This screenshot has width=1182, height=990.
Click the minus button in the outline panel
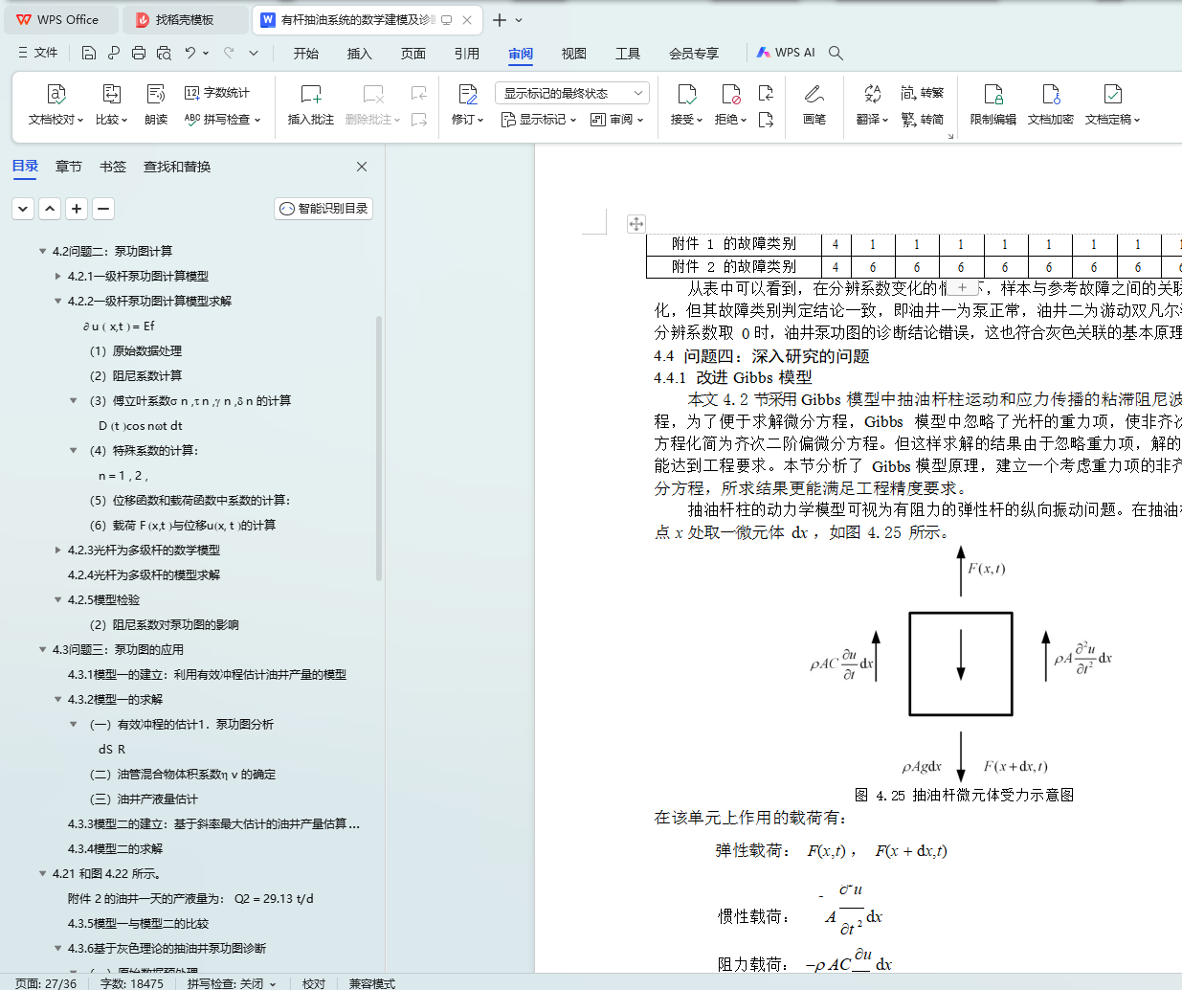(x=104, y=209)
